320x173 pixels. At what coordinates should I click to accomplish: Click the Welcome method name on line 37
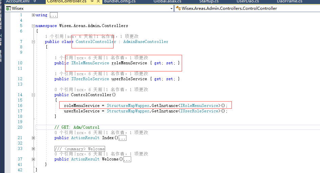(110, 159)
